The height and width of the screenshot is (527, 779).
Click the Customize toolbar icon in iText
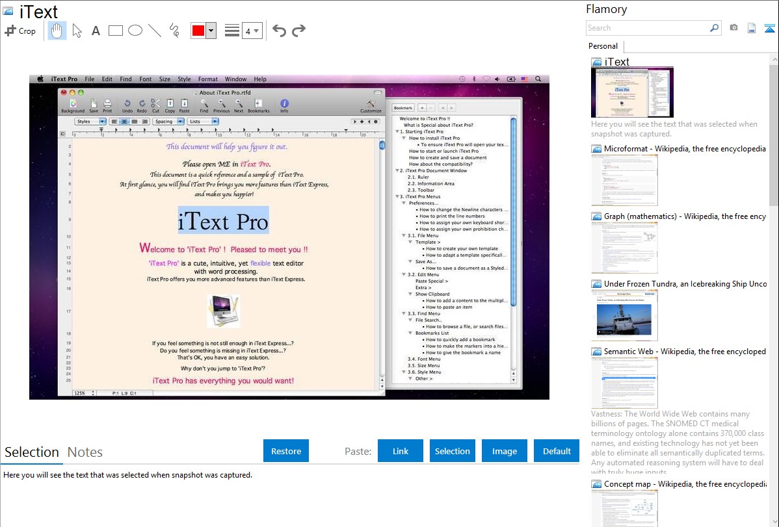pyautogui.click(x=371, y=107)
